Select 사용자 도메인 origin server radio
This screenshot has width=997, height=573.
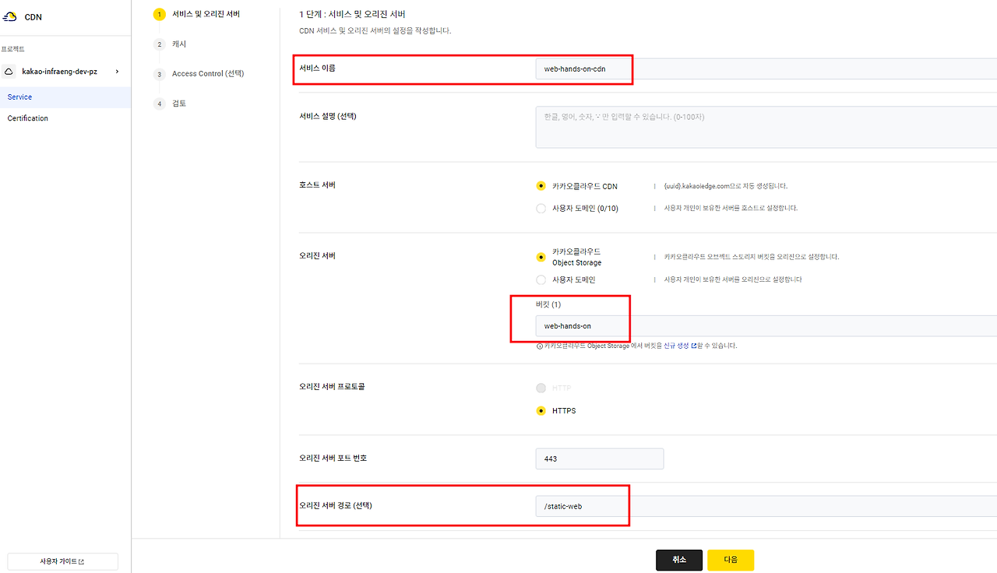pos(541,279)
